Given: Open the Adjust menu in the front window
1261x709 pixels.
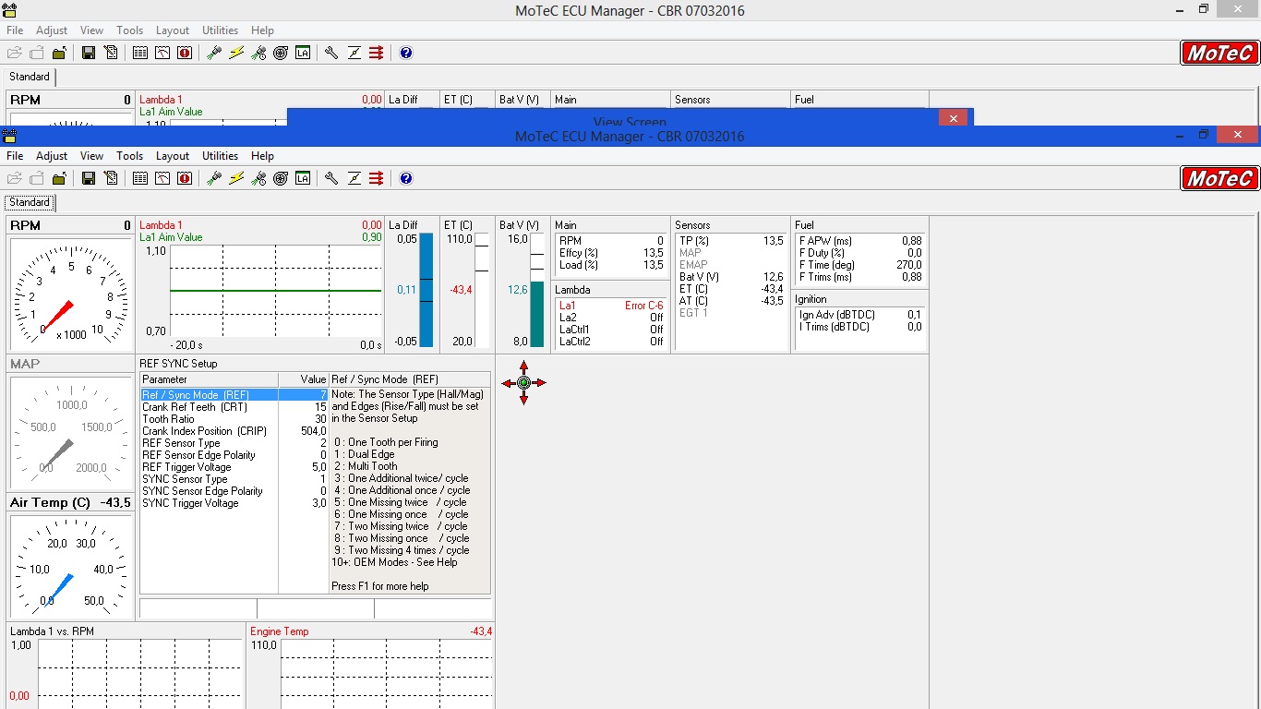Looking at the screenshot, I should click(x=52, y=156).
